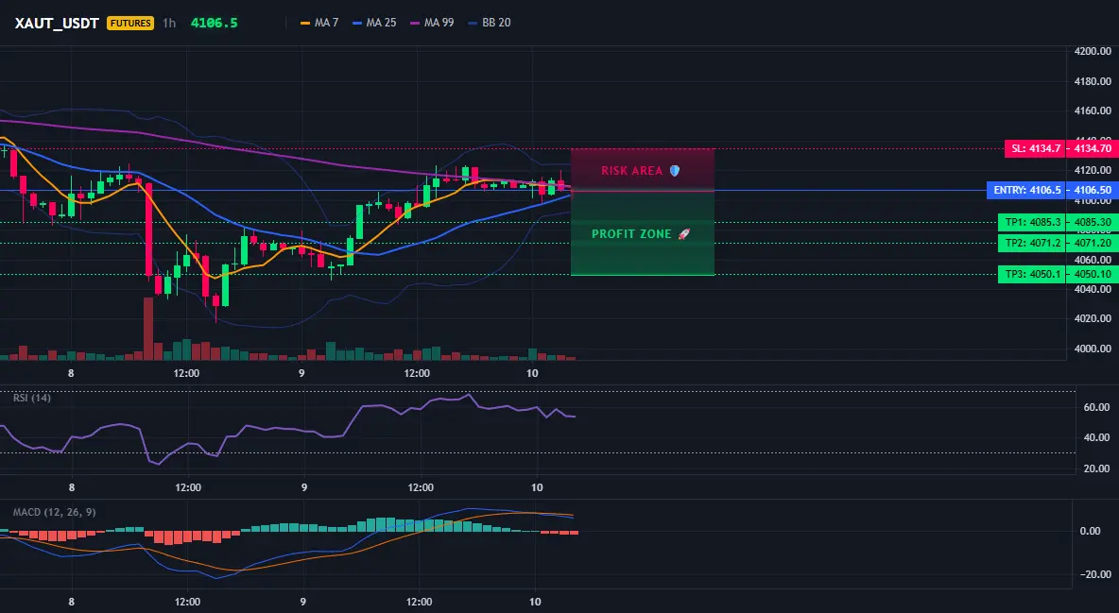1119x613 pixels.
Task: Select the TP3: 4050.1 green label
Action: point(1032,274)
